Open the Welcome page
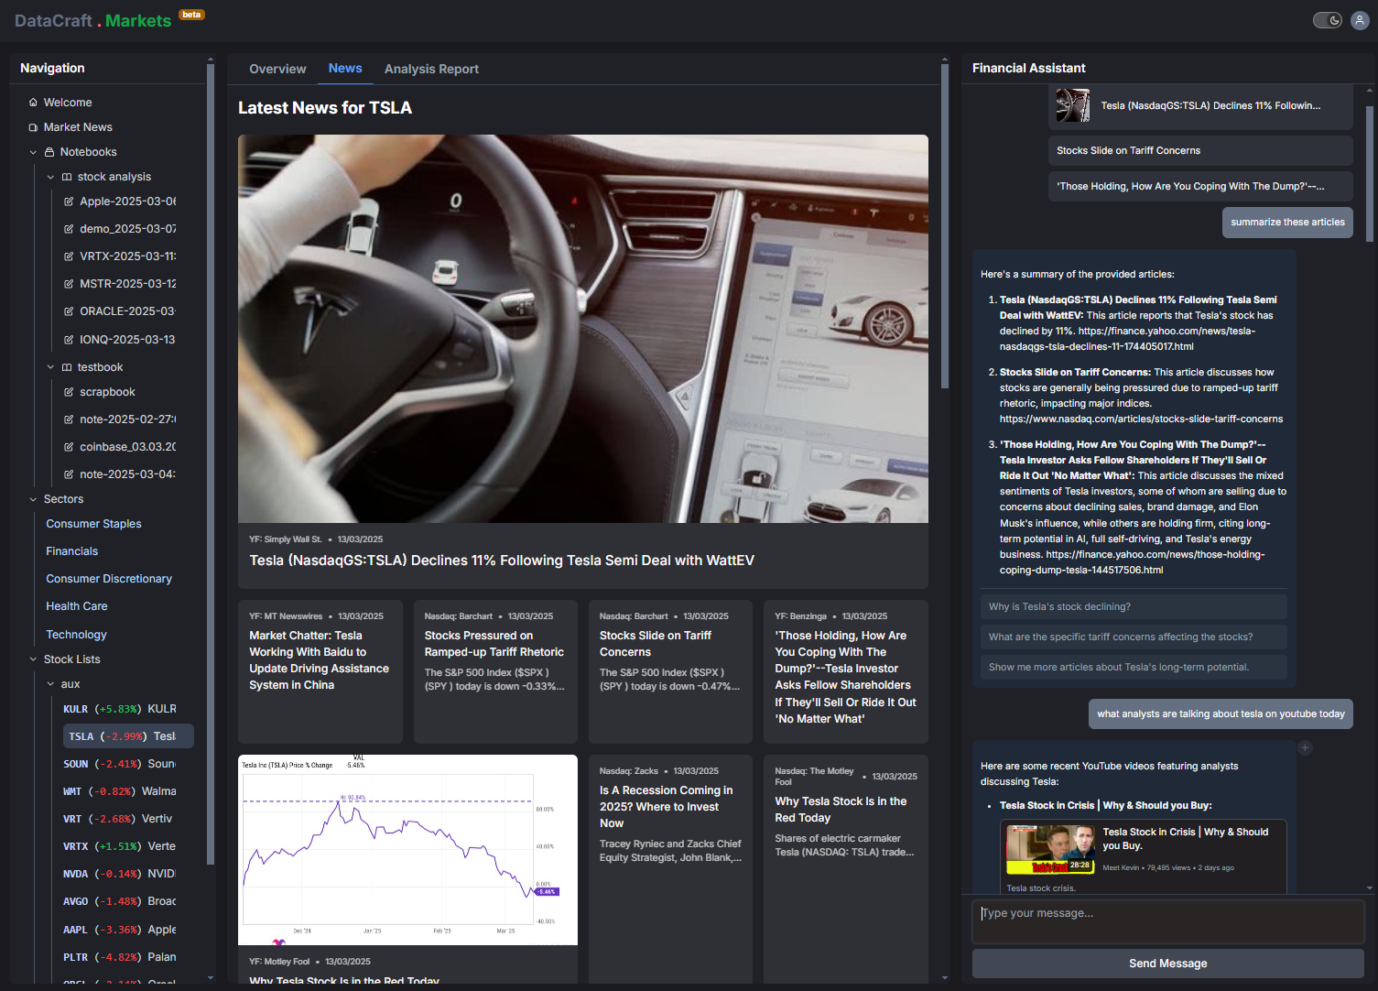 [68, 103]
